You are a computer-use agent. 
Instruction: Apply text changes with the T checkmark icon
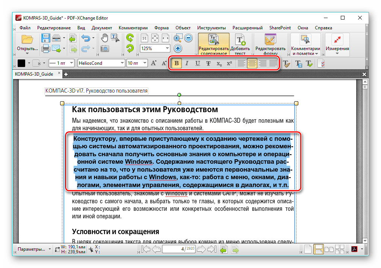point(309,64)
